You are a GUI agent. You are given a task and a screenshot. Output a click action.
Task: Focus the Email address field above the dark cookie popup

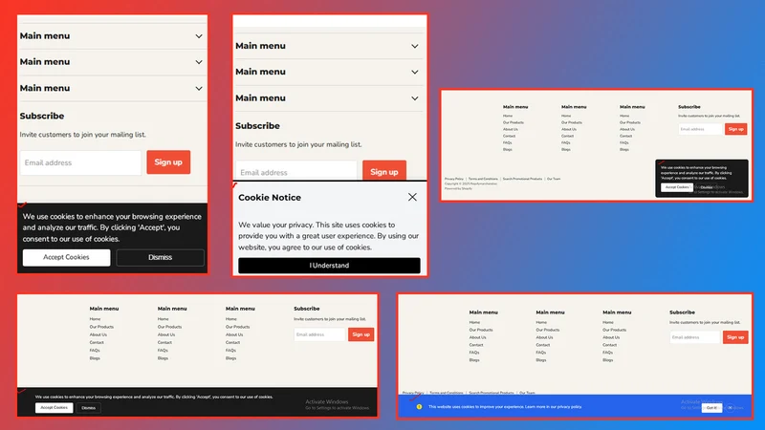point(700,129)
